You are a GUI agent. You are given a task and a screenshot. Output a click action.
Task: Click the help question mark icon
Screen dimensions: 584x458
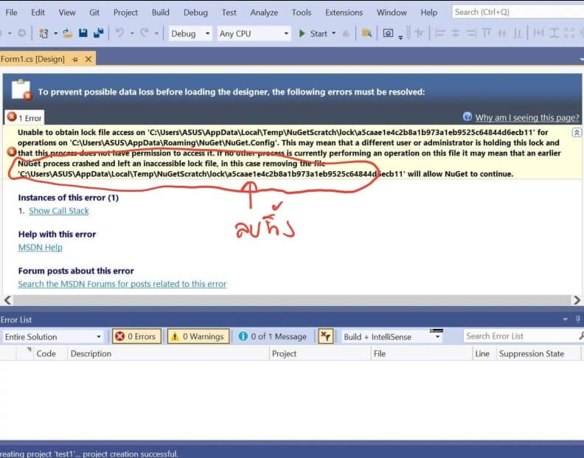pyautogui.click(x=467, y=117)
